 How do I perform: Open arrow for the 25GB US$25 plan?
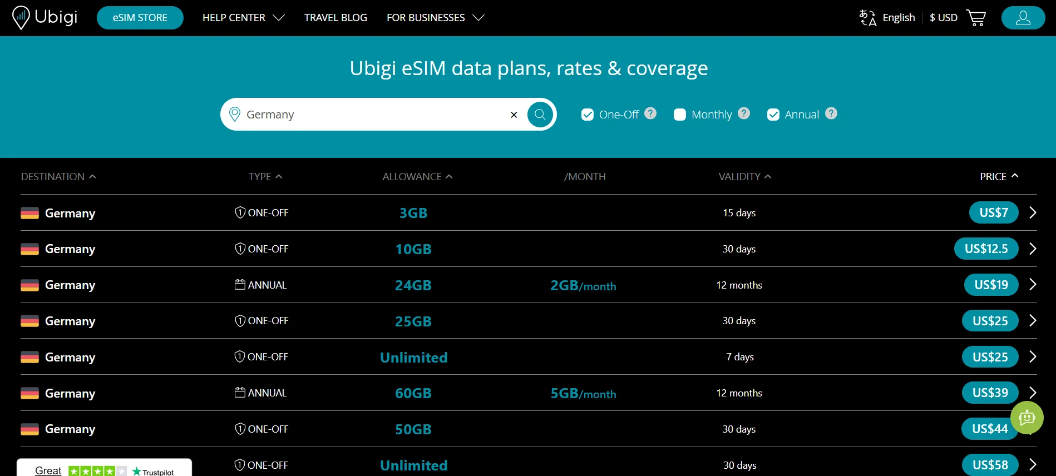(1033, 320)
